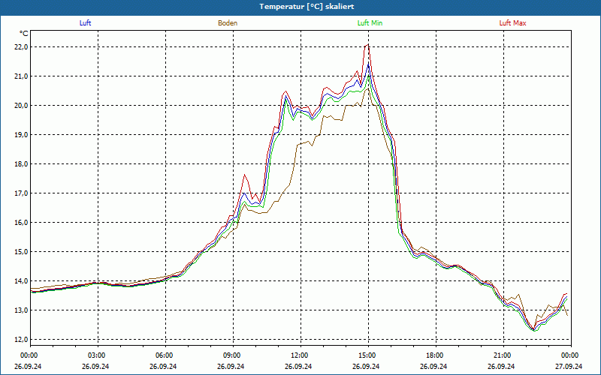The width and height of the screenshot is (601, 375).
Task: Click the 20,0 y-axis label
Action: click(21, 106)
